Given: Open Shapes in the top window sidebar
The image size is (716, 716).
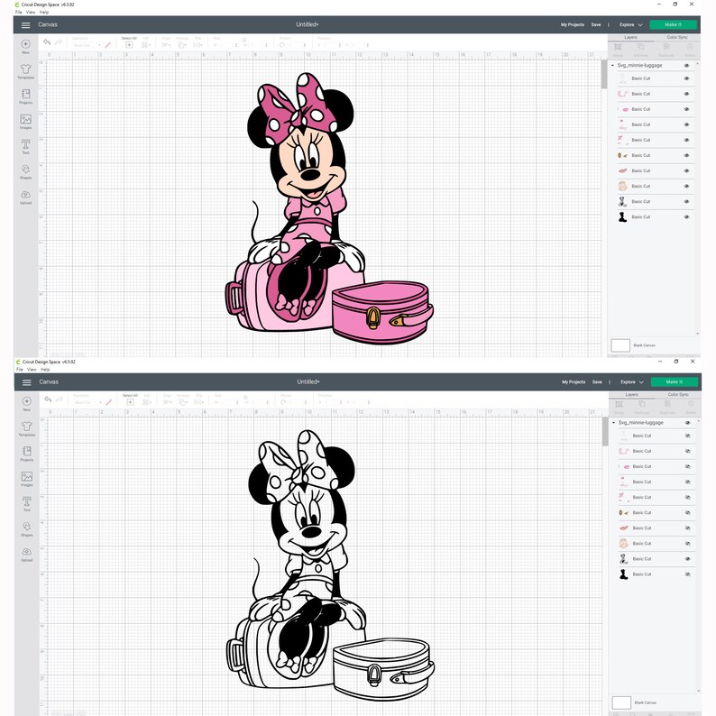Looking at the screenshot, I should (x=25, y=170).
